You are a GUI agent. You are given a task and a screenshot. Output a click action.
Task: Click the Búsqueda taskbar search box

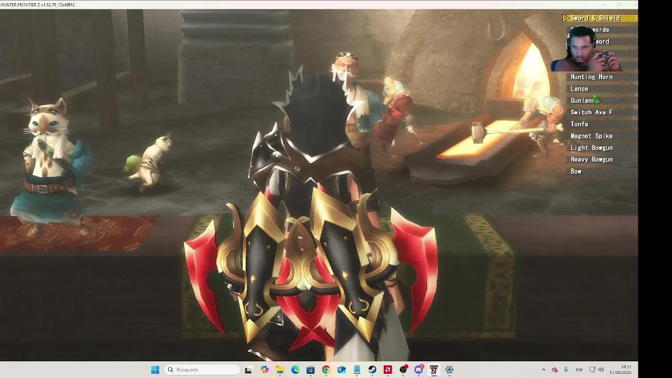(x=202, y=370)
